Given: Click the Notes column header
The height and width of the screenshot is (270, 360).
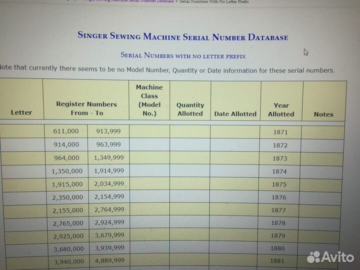Looking at the screenshot, I should pyautogui.click(x=323, y=114).
